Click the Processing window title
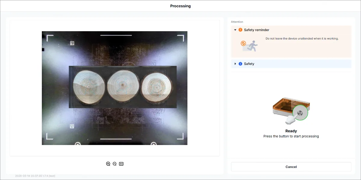361x180 pixels. click(180, 6)
